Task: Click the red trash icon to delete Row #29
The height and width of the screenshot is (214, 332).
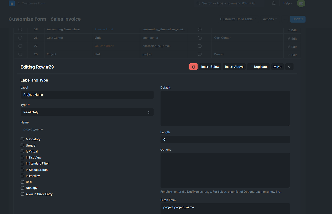Action: [193, 66]
